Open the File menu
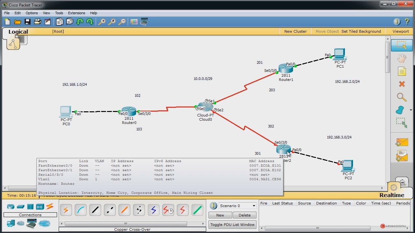This screenshot has height=233, width=415. click(7, 13)
